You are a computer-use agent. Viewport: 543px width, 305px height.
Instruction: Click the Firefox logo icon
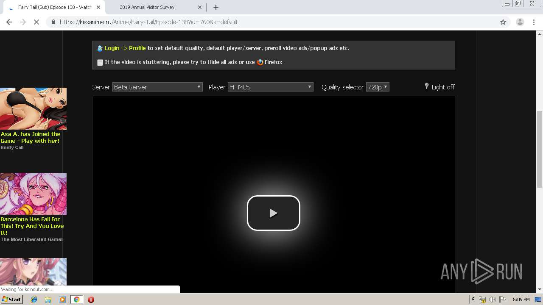pos(260,62)
